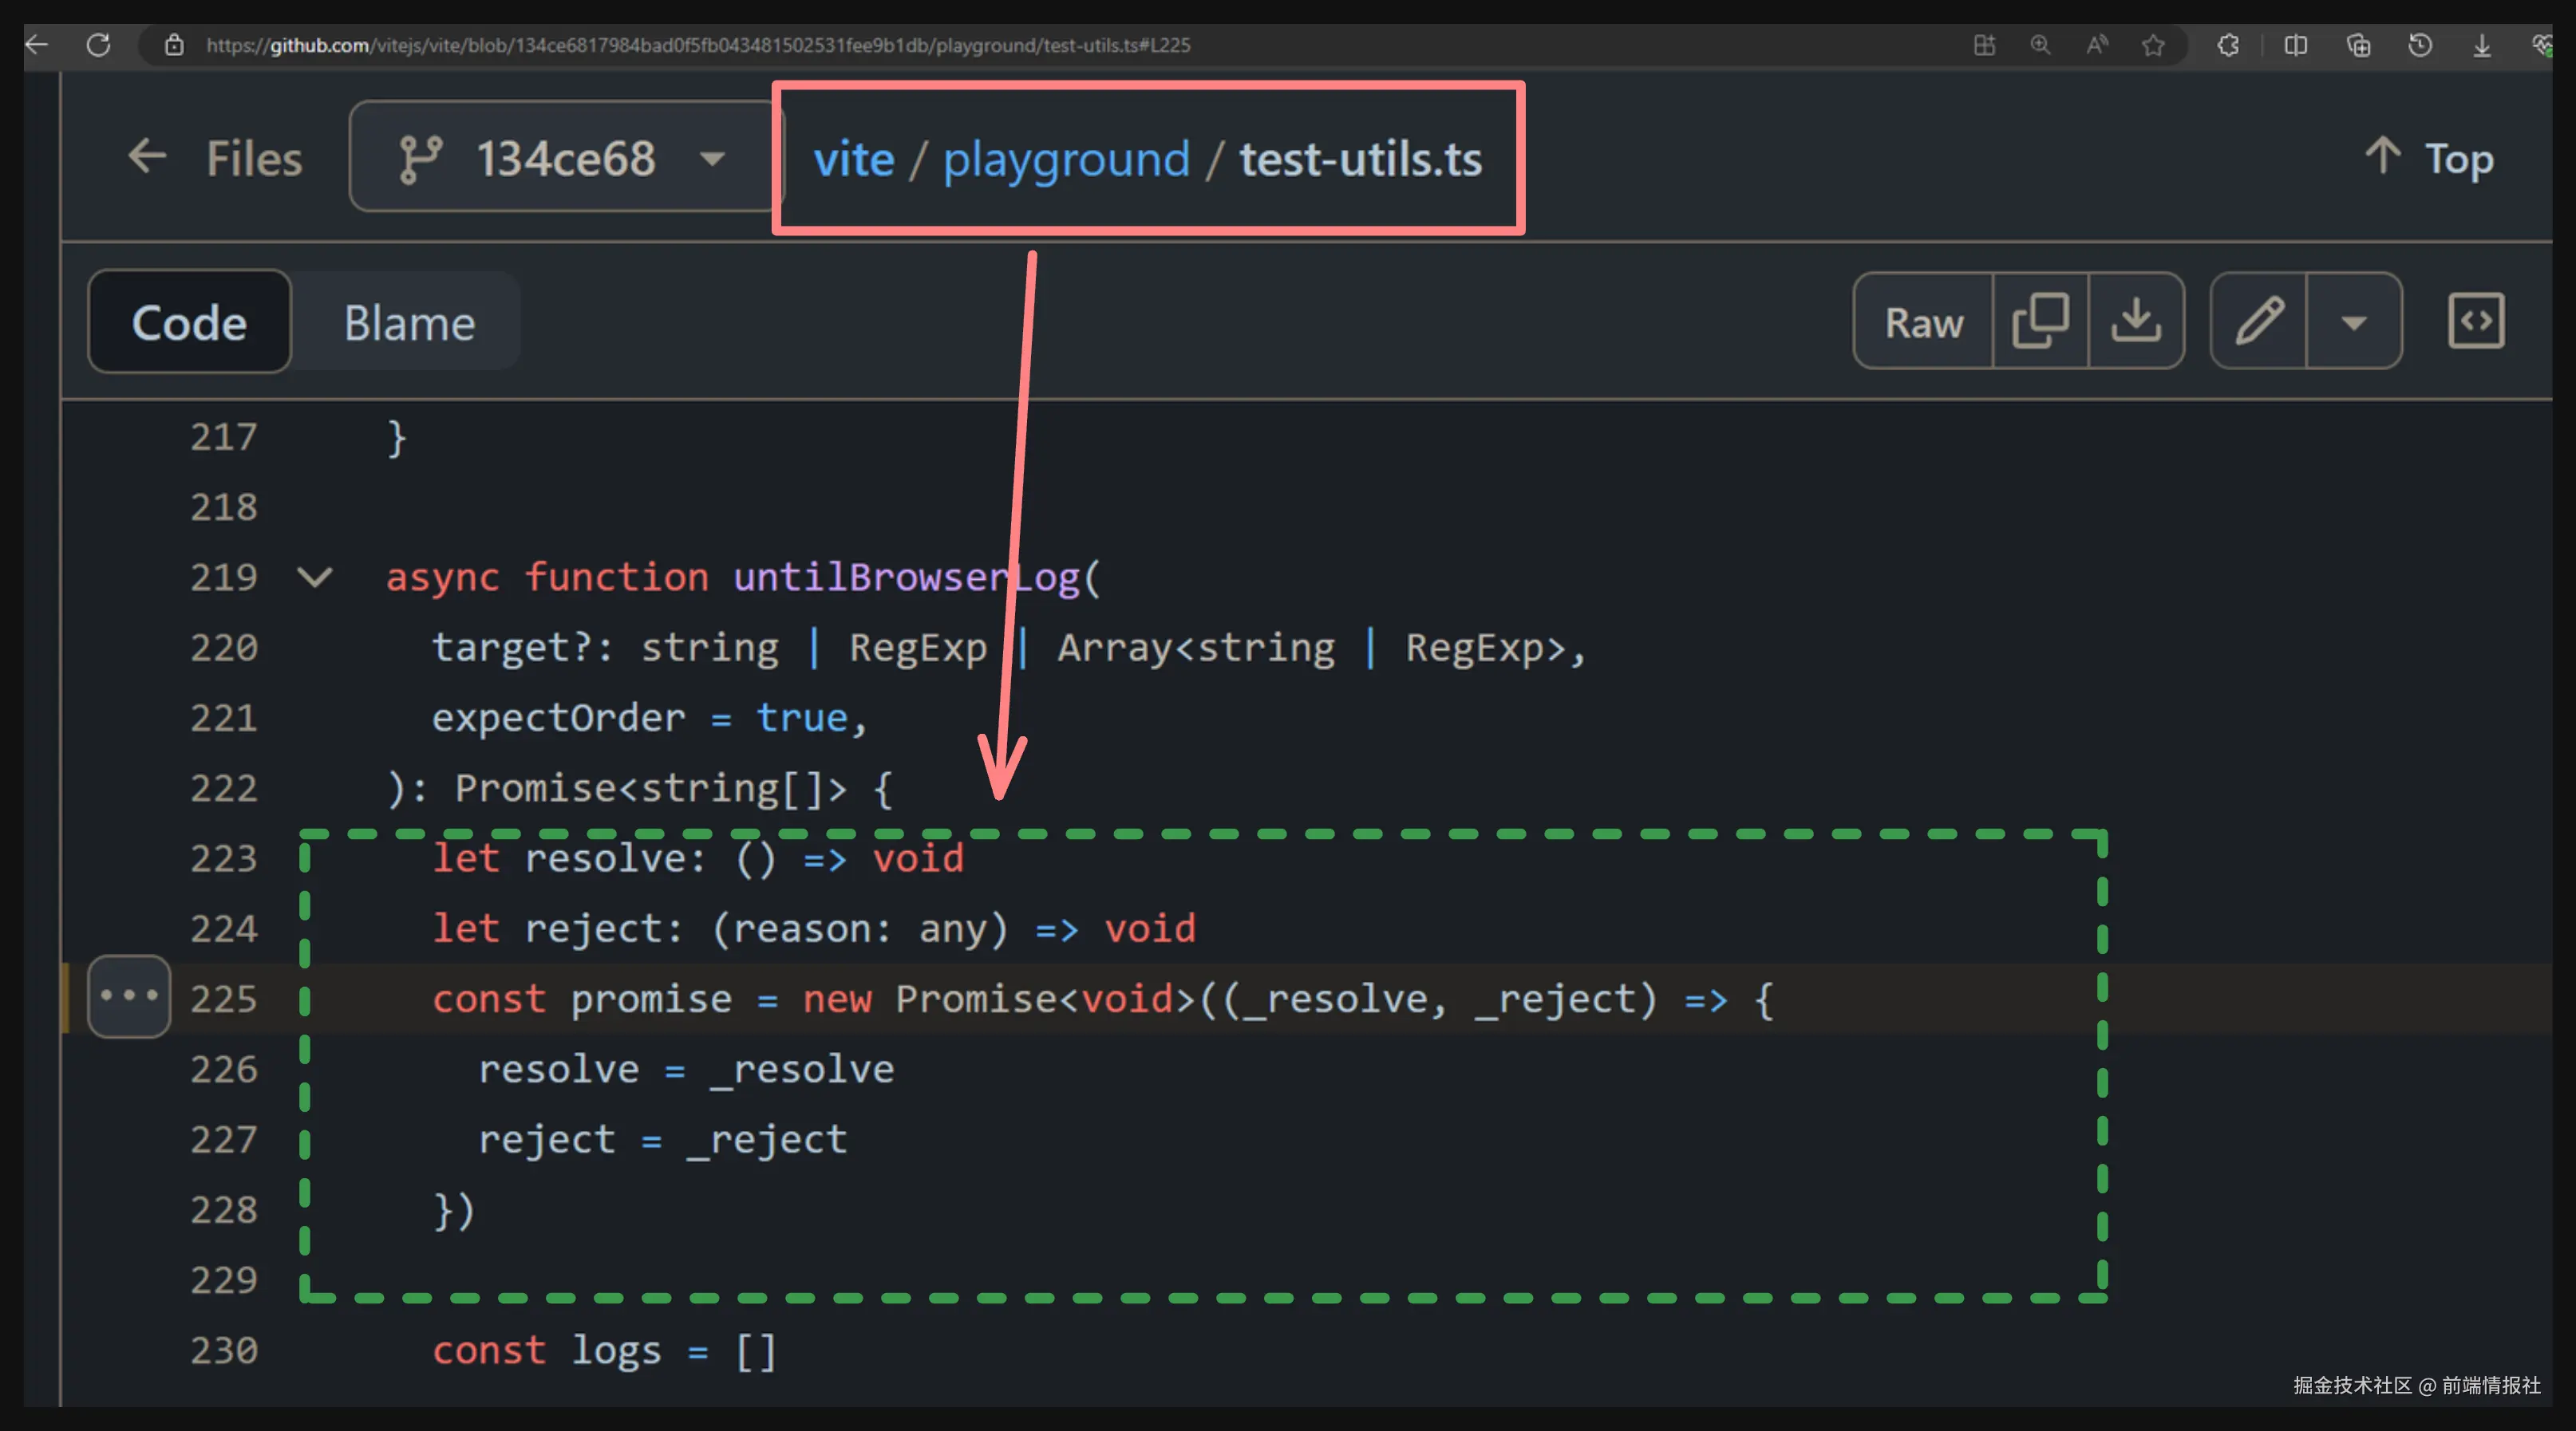Select the Code tab
Screen dimensions: 2576x1431
point(189,323)
